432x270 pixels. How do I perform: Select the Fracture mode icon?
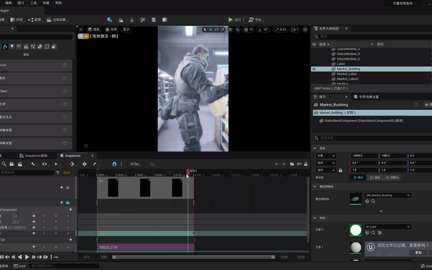(x=154, y=20)
